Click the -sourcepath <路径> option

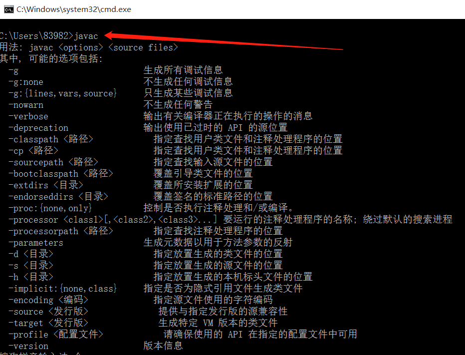(x=53, y=162)
